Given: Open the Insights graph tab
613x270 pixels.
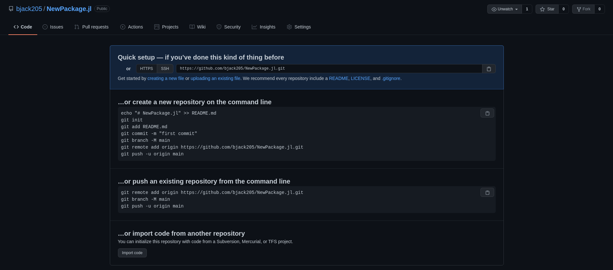Looking at the screenshot, I should (263, 27).
